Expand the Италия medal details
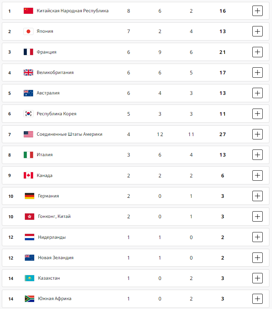 coord(258,155)
